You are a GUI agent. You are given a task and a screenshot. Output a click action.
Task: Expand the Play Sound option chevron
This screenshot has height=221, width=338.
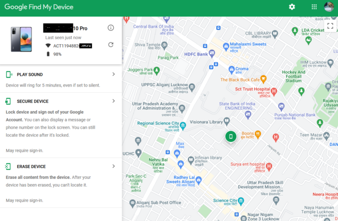114,74
